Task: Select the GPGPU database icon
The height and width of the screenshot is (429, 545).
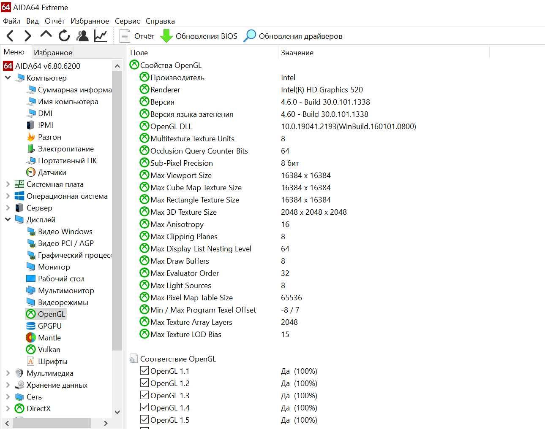Action: pyautogui.click(x=31, y=326)
